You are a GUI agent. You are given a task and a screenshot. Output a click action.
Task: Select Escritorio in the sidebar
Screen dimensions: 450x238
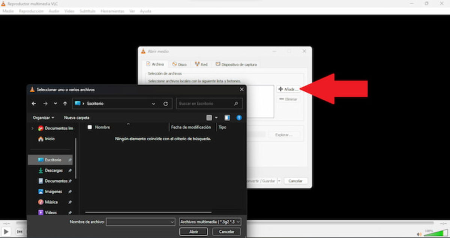(50, 160)
